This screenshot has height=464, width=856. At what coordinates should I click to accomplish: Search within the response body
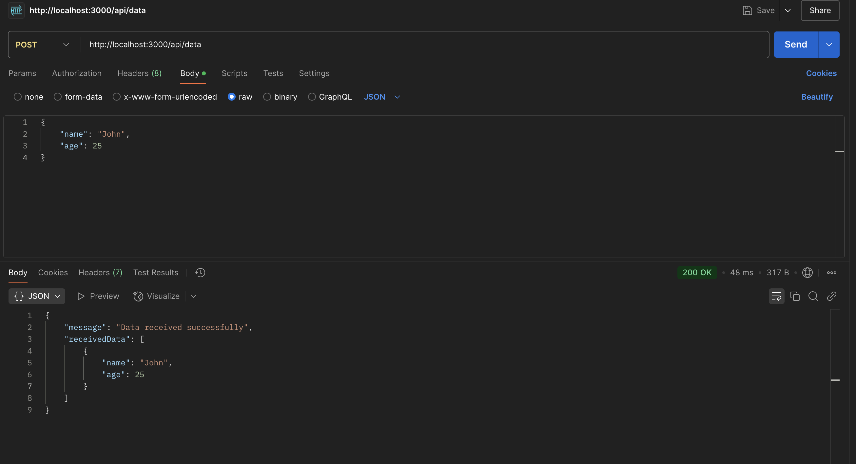point(813,296)
